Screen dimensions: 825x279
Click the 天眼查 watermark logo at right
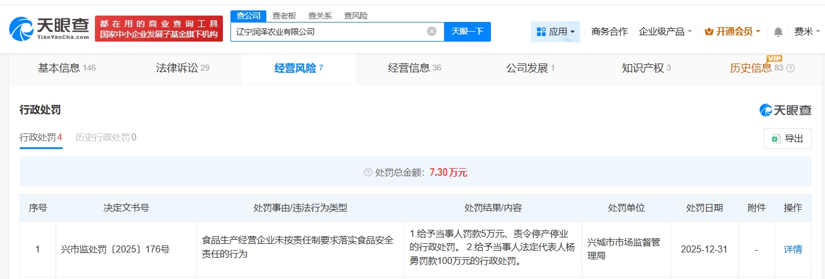point(785,110)
